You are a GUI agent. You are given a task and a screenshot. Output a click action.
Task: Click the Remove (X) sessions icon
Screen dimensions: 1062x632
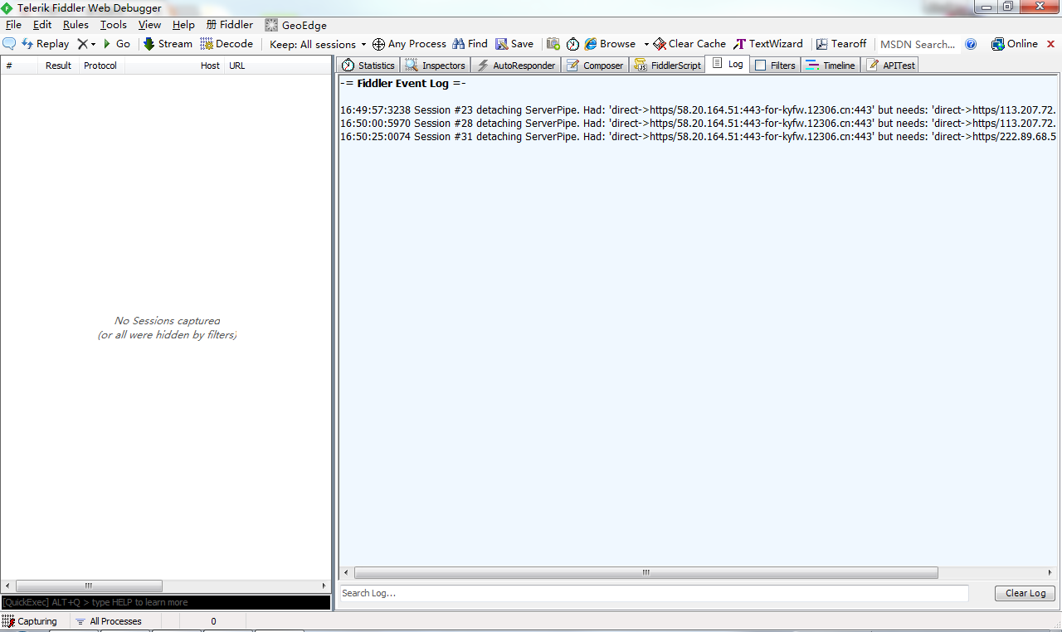[82, 44]
